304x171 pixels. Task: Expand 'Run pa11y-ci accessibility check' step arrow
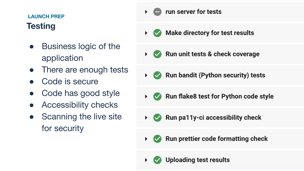coord(146,118)
